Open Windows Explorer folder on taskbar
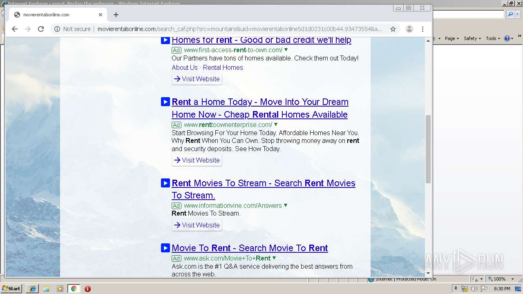Image resolution: width=523 pixels, height=294 pixels. [46, 289]
